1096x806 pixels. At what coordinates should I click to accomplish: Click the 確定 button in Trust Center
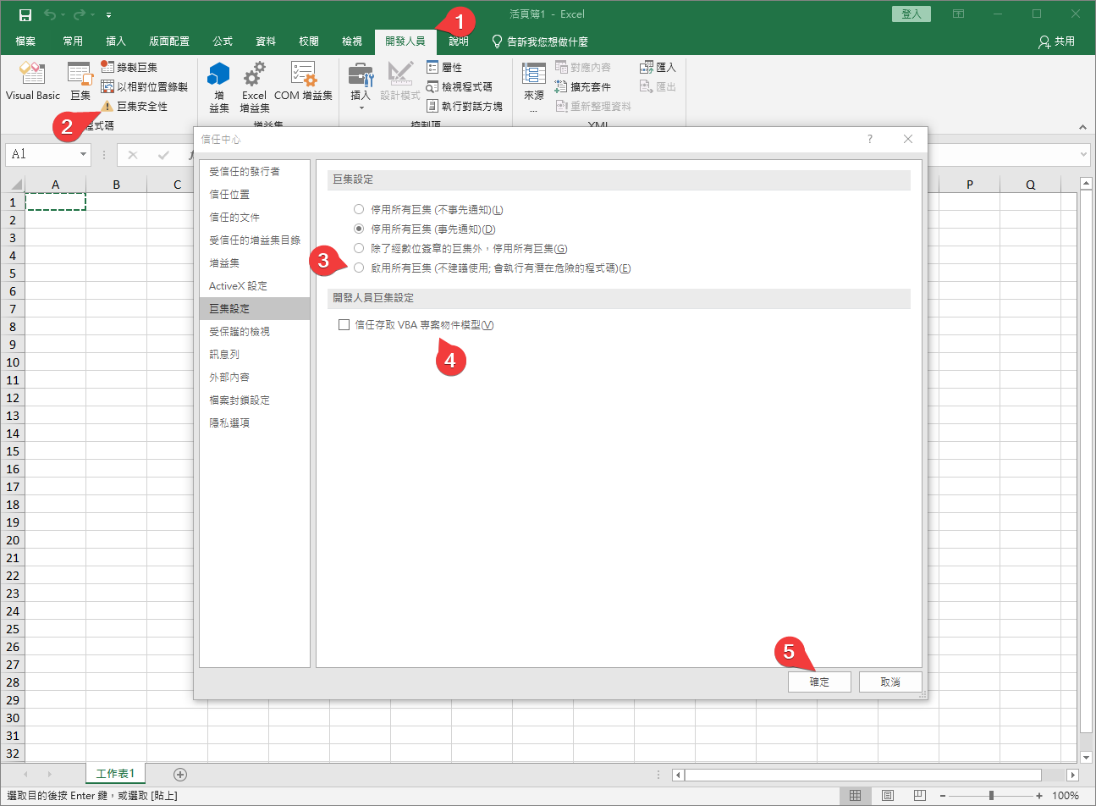coord(818,682)
